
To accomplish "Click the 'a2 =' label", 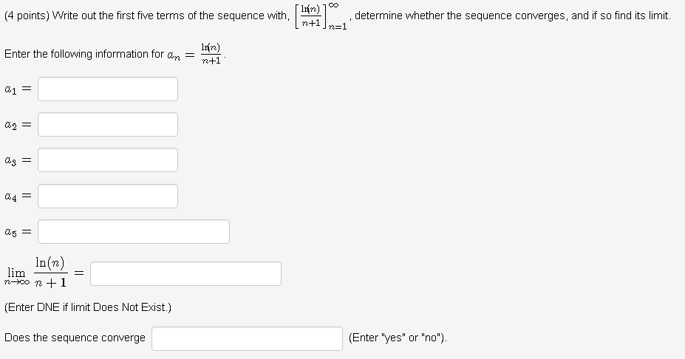I will 16,125.
